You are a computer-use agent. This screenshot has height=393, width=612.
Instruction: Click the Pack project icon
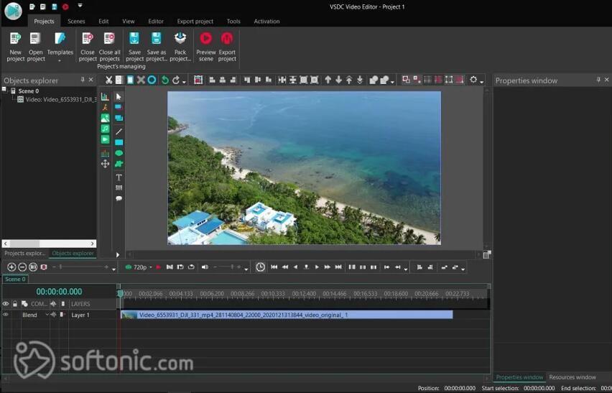180,38
